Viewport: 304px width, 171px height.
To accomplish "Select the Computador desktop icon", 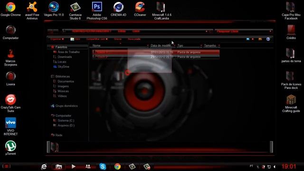I will coord(10,32).
